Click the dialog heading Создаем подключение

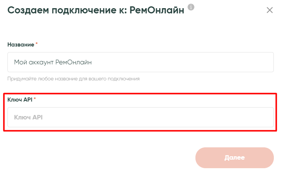coord(95,10)
